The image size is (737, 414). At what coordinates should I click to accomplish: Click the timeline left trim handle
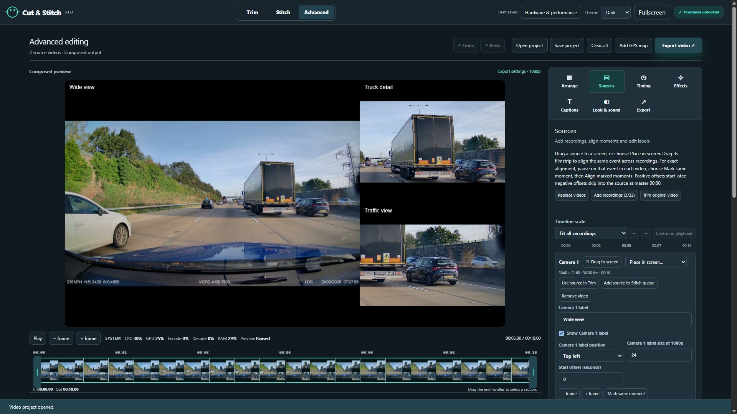pos(37,372)
